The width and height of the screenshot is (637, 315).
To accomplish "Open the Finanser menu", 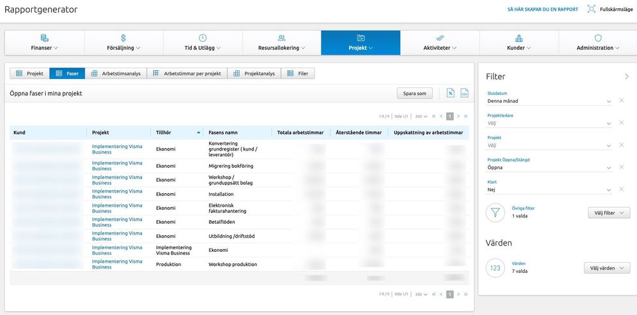I will coord(45,43).
